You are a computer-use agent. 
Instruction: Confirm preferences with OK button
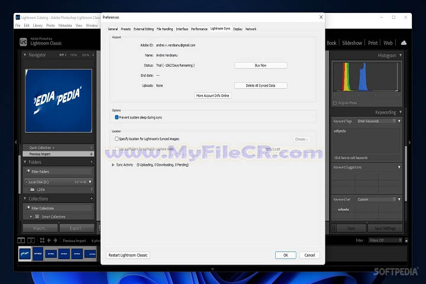(286, 255)
